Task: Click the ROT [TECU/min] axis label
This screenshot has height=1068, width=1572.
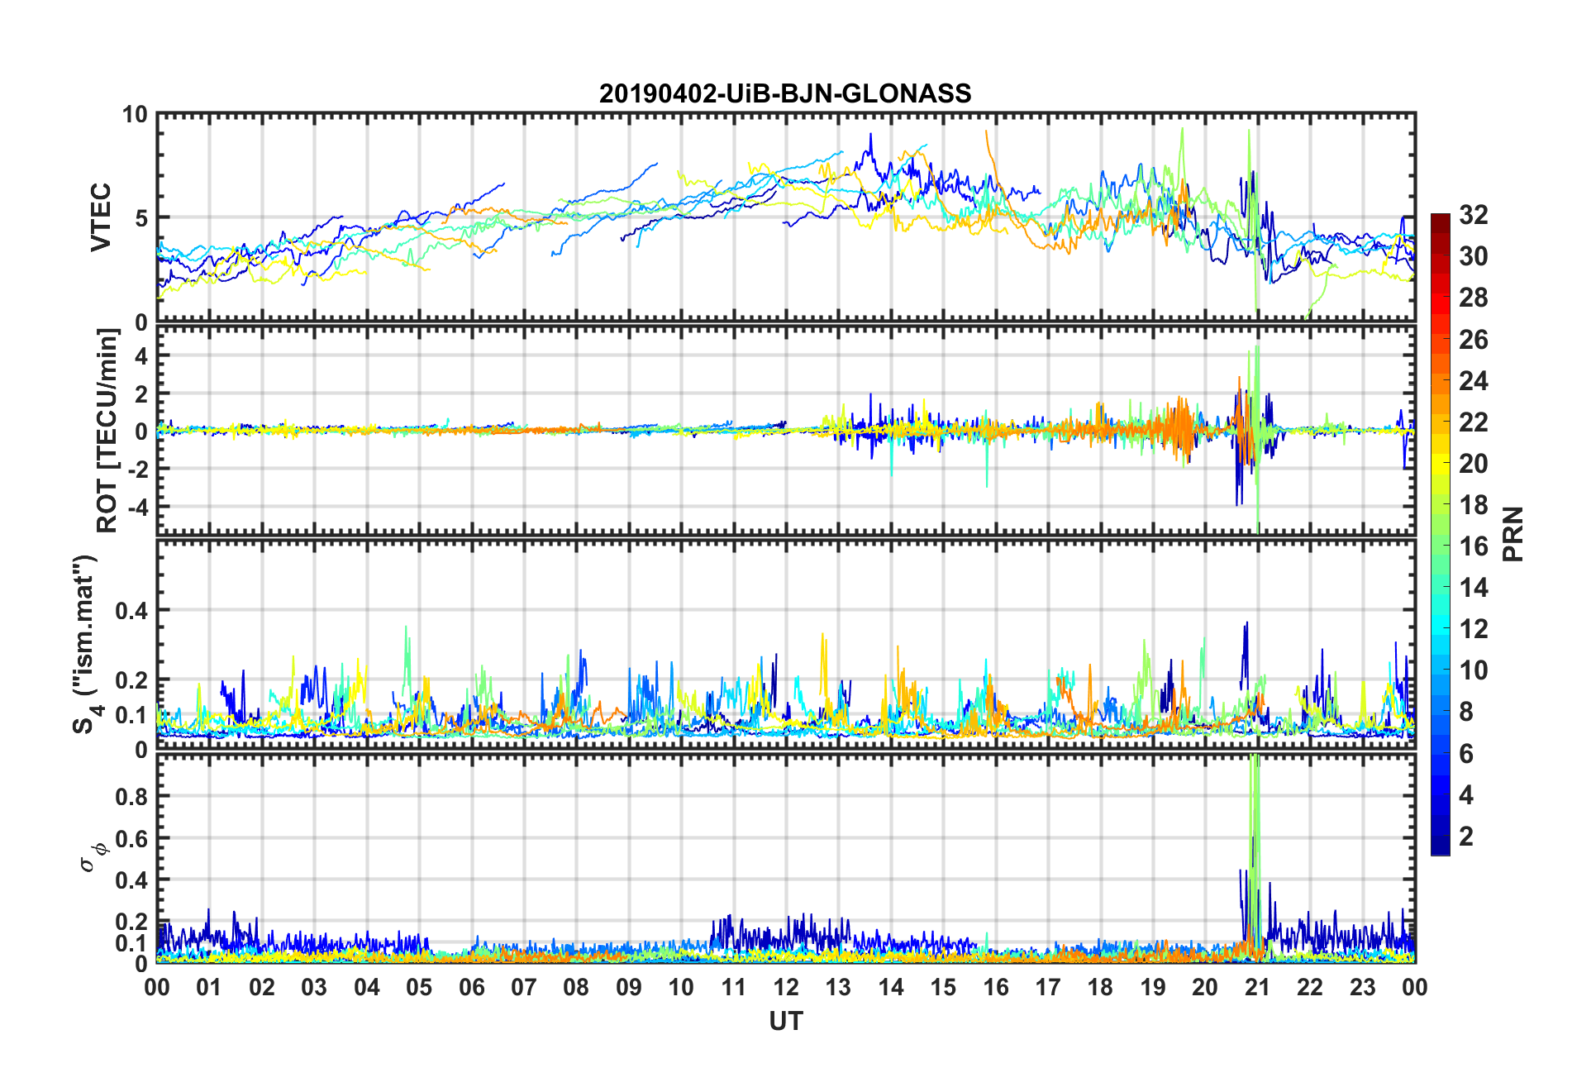Action: point(107,431)
